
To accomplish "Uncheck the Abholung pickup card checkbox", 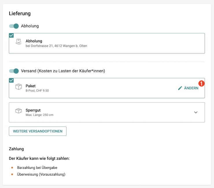I will coord(11,35).
